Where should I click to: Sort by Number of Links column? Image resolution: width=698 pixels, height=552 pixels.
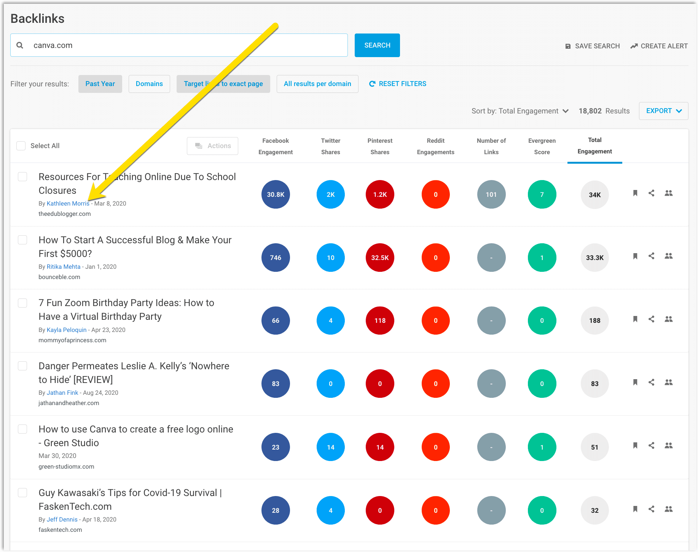(x=491, y=146)
